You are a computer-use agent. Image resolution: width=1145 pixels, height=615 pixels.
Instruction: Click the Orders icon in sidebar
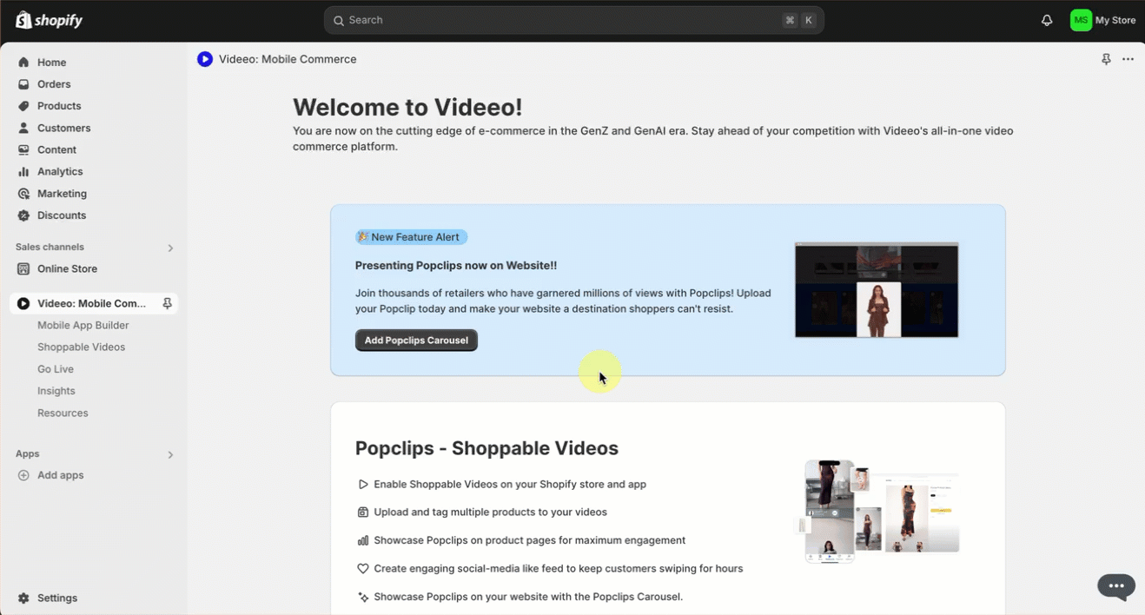[x=23, y=84]
